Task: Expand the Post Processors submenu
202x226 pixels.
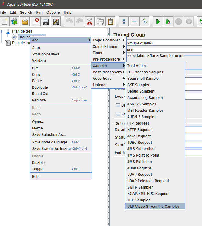Action: [x=108, y=72]
